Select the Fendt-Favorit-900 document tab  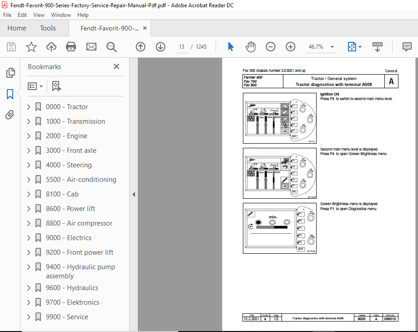click(x=110, y=28)
